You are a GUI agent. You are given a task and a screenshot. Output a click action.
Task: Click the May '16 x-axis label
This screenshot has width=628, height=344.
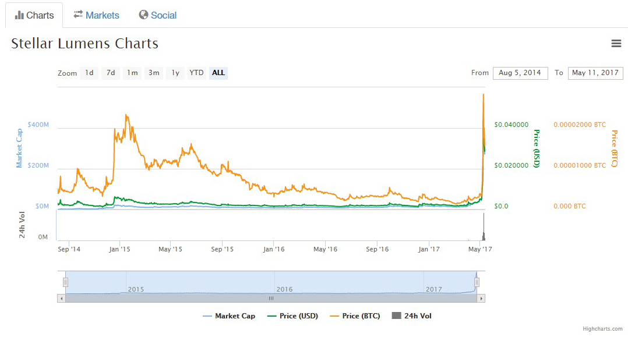point(325,249)
